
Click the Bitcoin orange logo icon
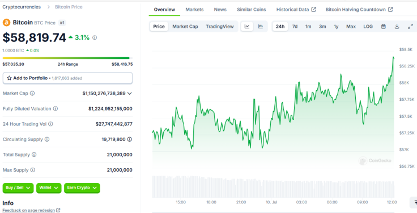pos(6,23)
